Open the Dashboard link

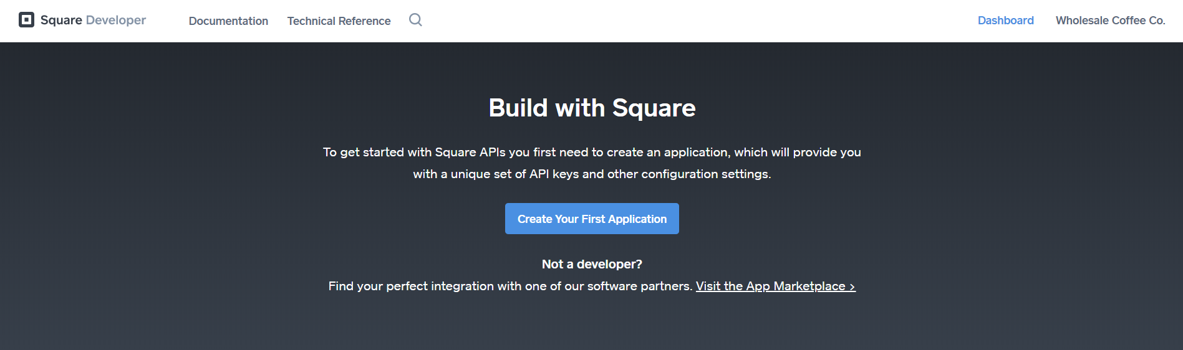point(1005,21)
